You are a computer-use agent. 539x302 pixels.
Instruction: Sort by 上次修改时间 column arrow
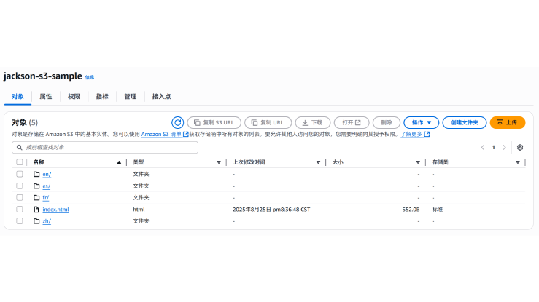point(318,162)
